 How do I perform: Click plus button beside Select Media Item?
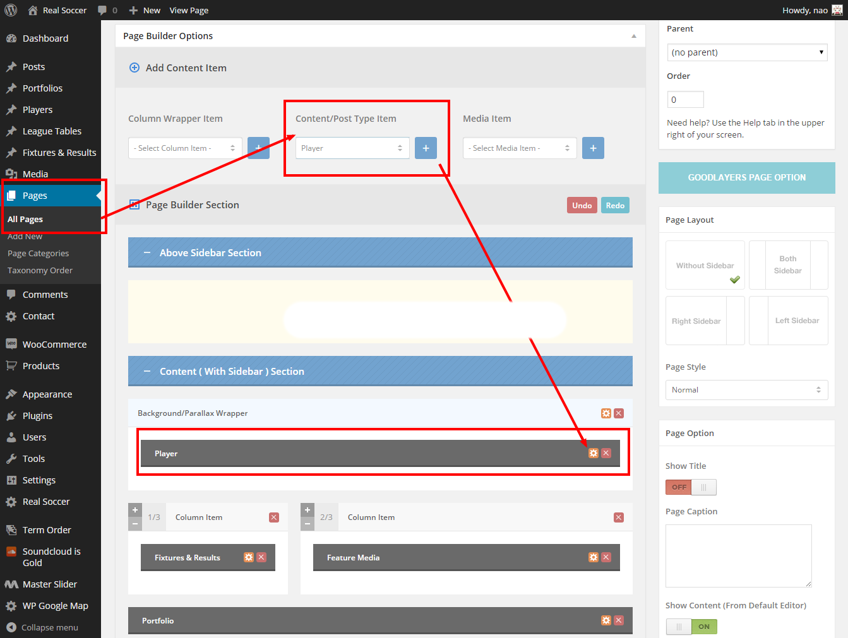pos(593,148)
